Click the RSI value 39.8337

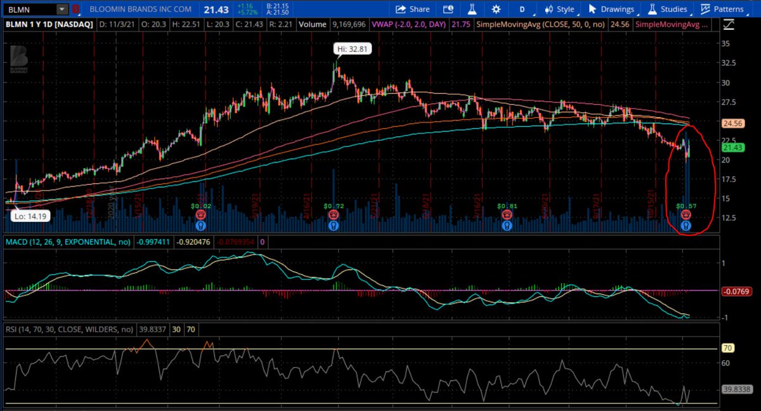coord(152,329)
